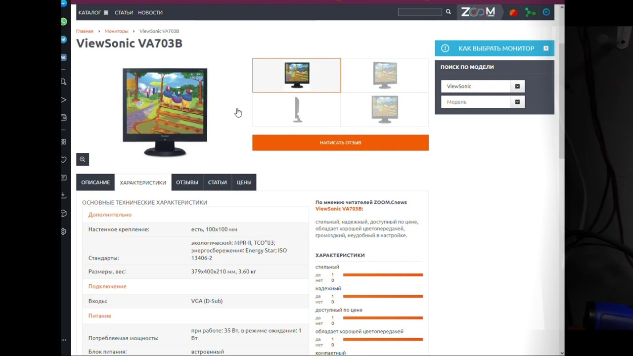This screenshot has height=356, width=633.
Task: Open extensions cube icon in sidebar
Action: [x=64, y=213]
